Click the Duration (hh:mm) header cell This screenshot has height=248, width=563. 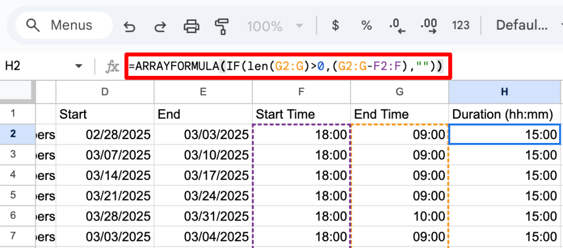(505, 114)
